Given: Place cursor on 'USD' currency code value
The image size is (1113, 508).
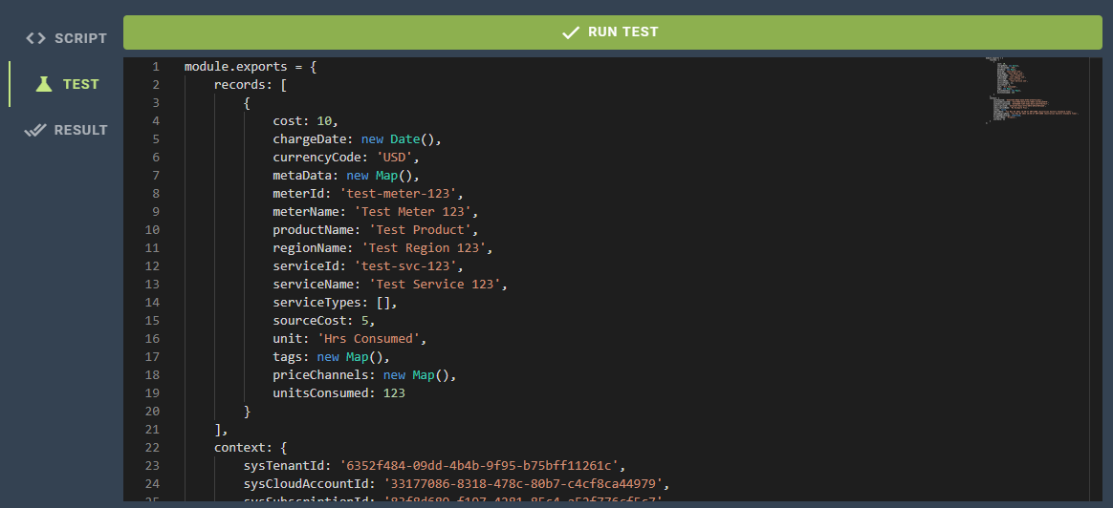Looking at the screenshot, I should tap(395, 158).
